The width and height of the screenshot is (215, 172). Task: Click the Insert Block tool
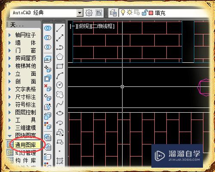[60, 132]
